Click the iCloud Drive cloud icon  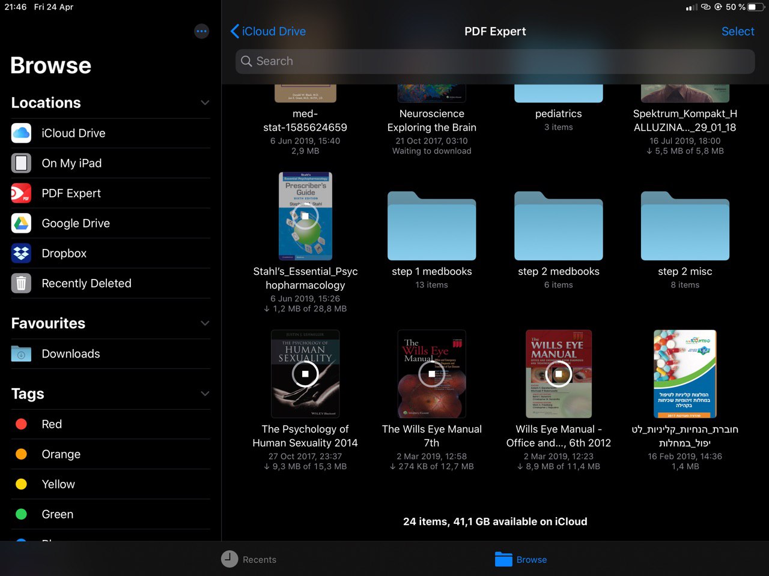[21, 133]
